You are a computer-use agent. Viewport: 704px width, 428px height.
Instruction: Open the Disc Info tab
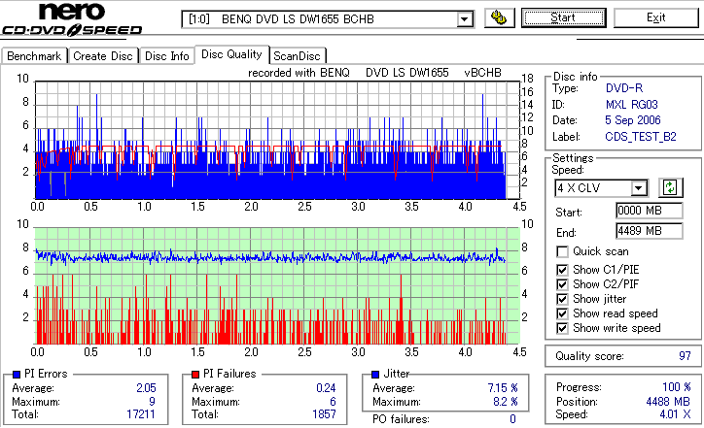pos(166,56)
